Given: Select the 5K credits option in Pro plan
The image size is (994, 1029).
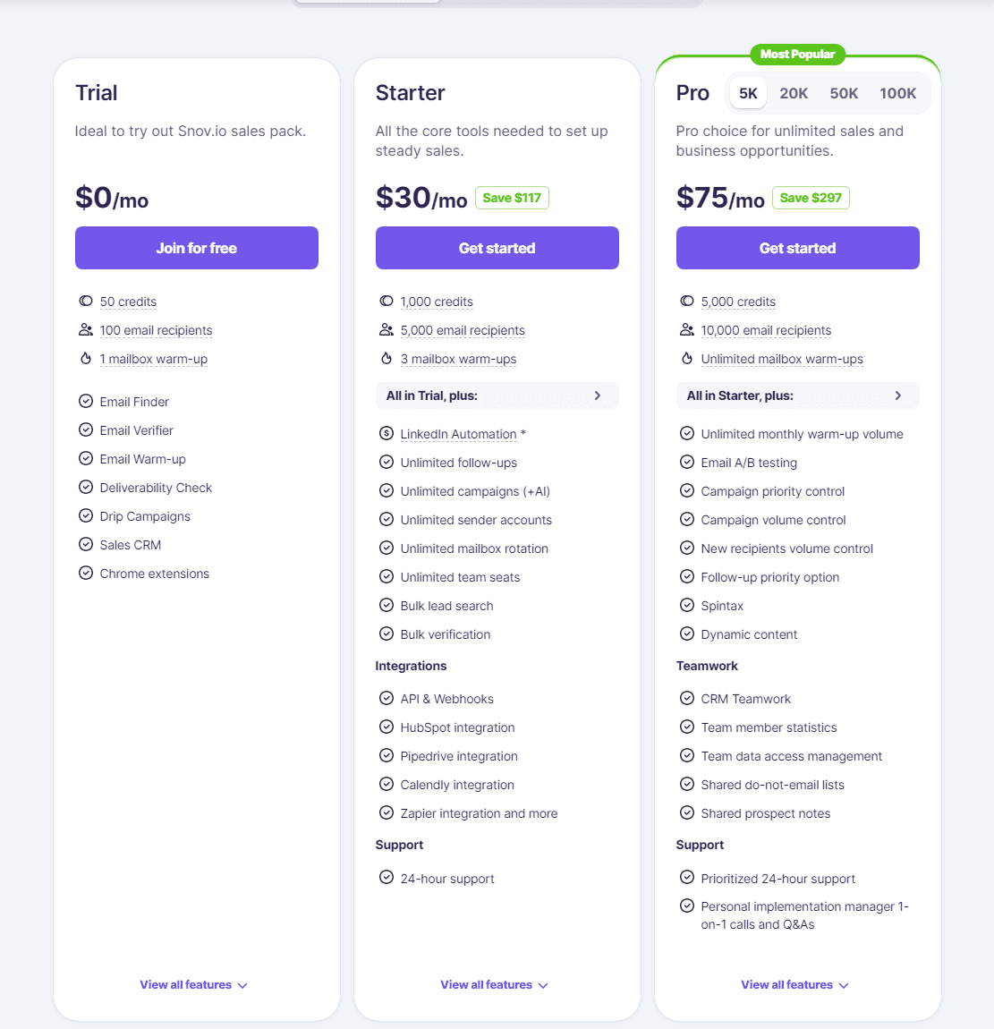Looking at the screenshot, I should click(x=748, y=92).
